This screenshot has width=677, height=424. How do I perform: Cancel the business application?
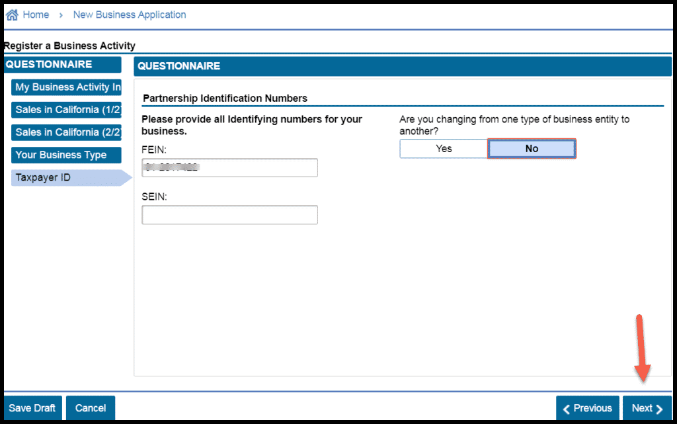click(x=91, y=408)
